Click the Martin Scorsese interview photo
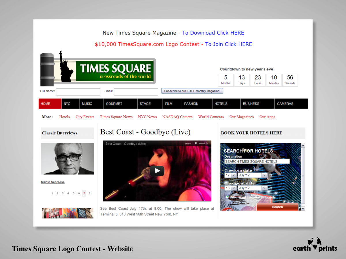 coord(67,159)
